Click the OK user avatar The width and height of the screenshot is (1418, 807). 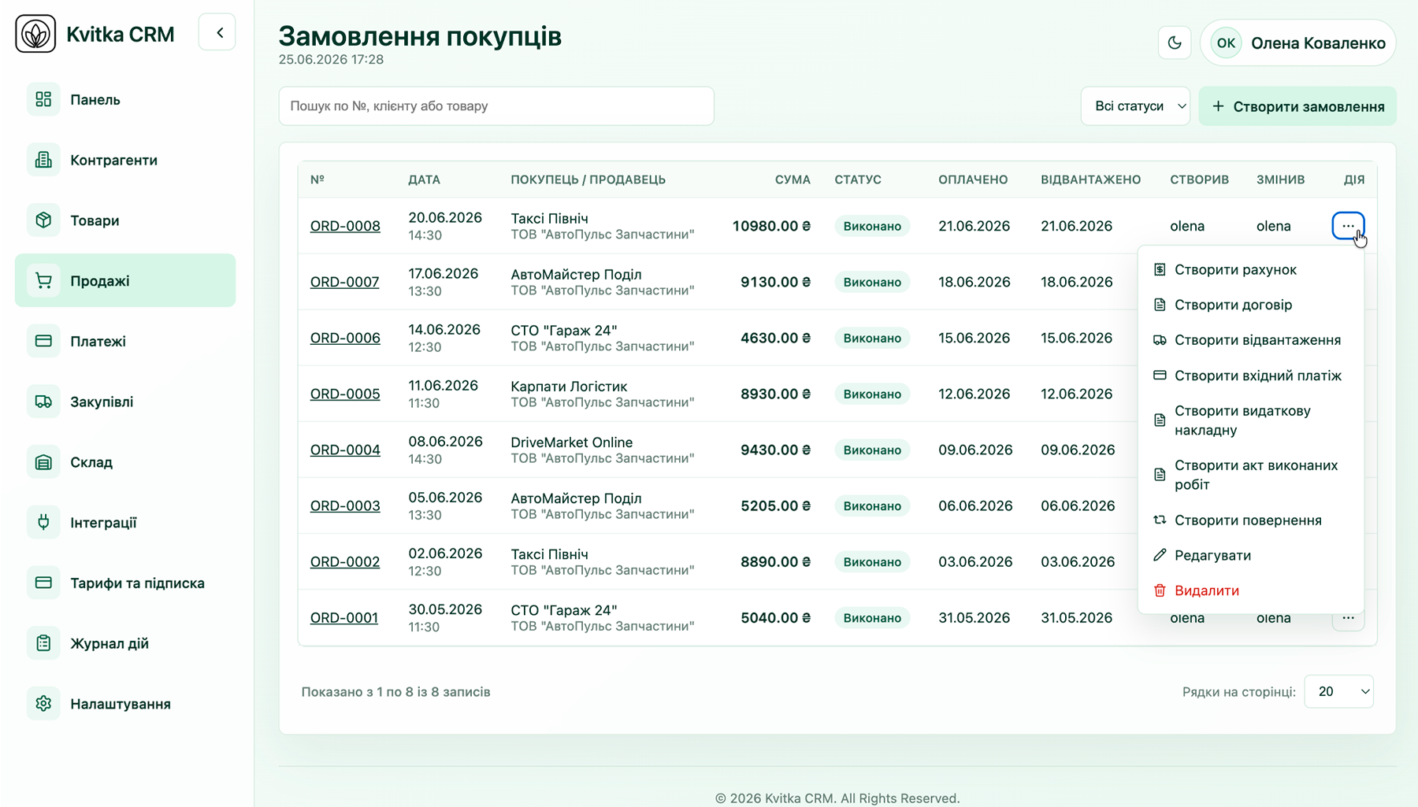coord(1226,43)
